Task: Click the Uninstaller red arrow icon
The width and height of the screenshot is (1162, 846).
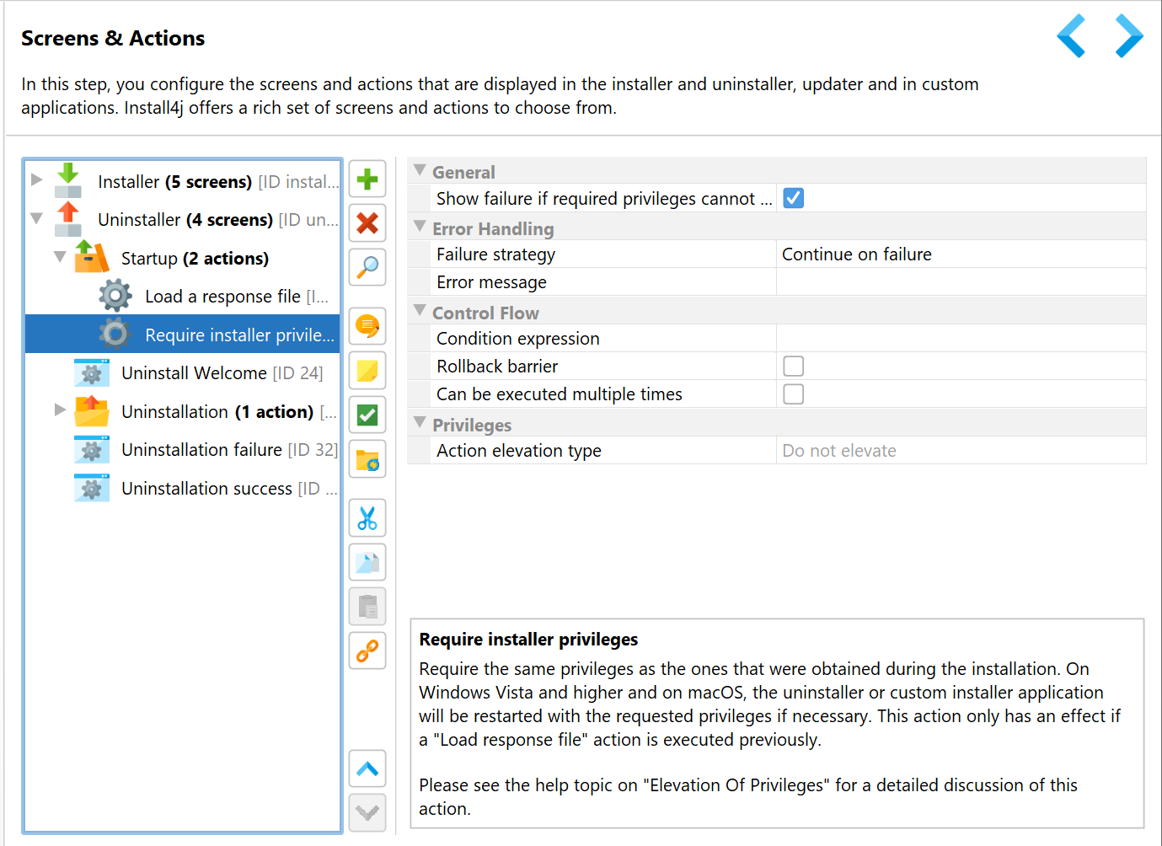Action: click(68, 219)
